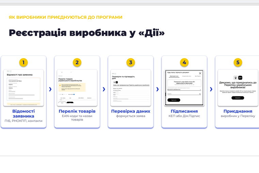Click the caption 'ПІБ, РНОКПП, контакти'
Image resolution: width=259 pixels, height=173 pixels.
point(24,121)
